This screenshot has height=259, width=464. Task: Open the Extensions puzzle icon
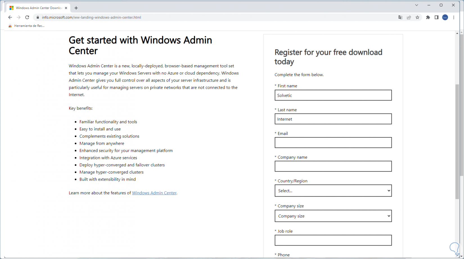428,17
